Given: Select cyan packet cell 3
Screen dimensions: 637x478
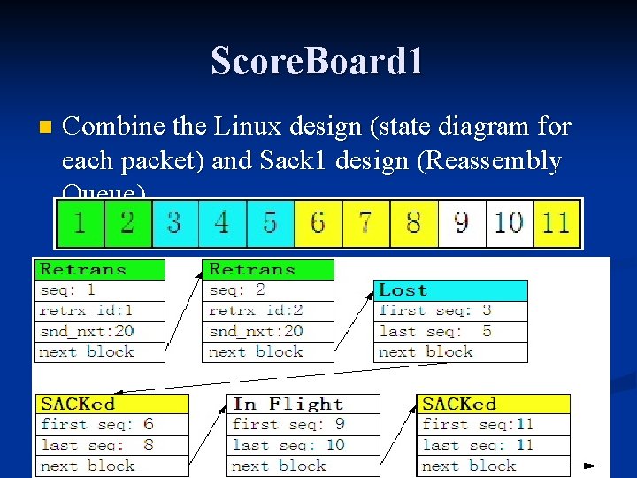Looking at the screenshot, I should (x=175, y=224).
